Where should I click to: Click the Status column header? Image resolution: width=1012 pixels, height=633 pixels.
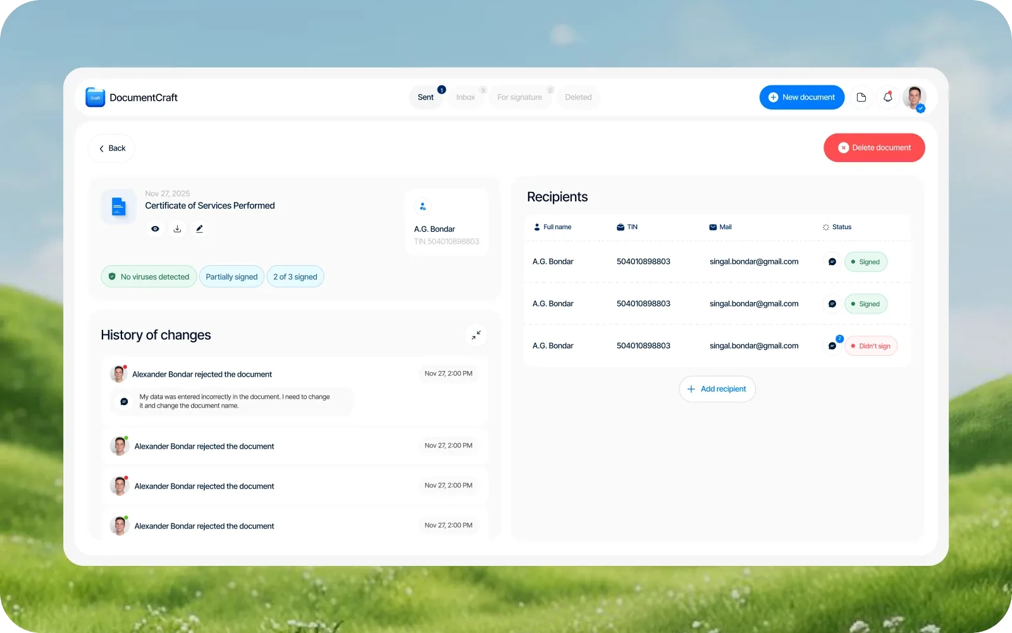[837, 227]
